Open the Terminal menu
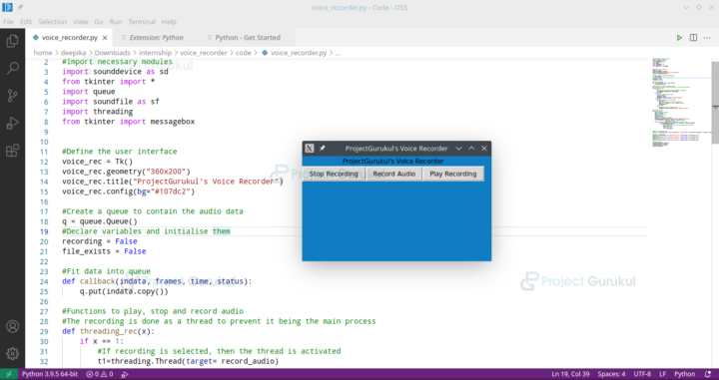The image size is (719, 380). [142, 22]
